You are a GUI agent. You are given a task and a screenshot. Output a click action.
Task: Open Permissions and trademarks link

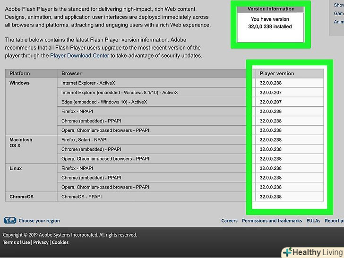[x=272, y=221]
